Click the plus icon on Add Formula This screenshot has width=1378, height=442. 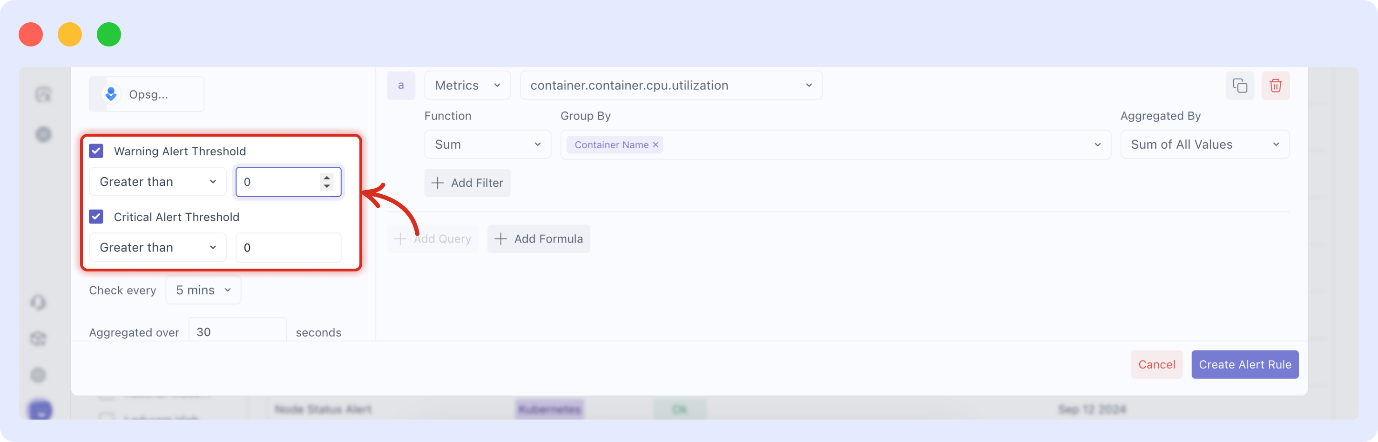coord(501,239)
